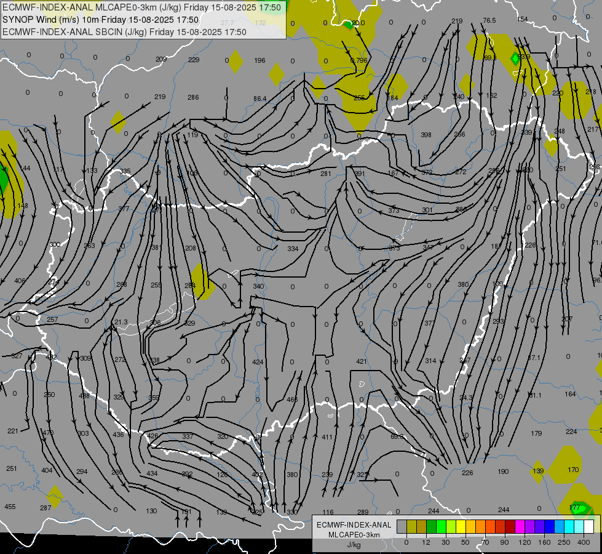Click the map value 334

[293, 249]
